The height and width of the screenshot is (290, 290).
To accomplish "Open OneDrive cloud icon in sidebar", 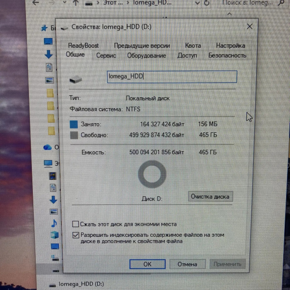I will point(47,147).
